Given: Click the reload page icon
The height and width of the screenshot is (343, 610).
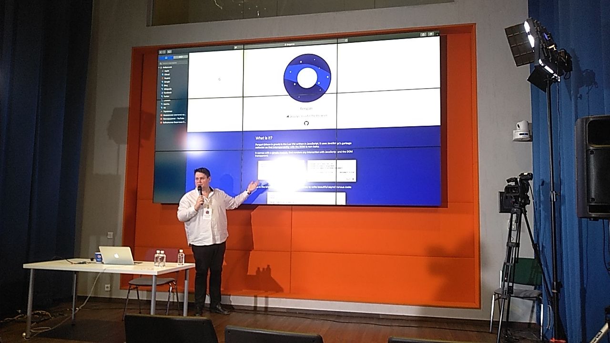Looking at the screenshot, I should click(x=346, y=40).
